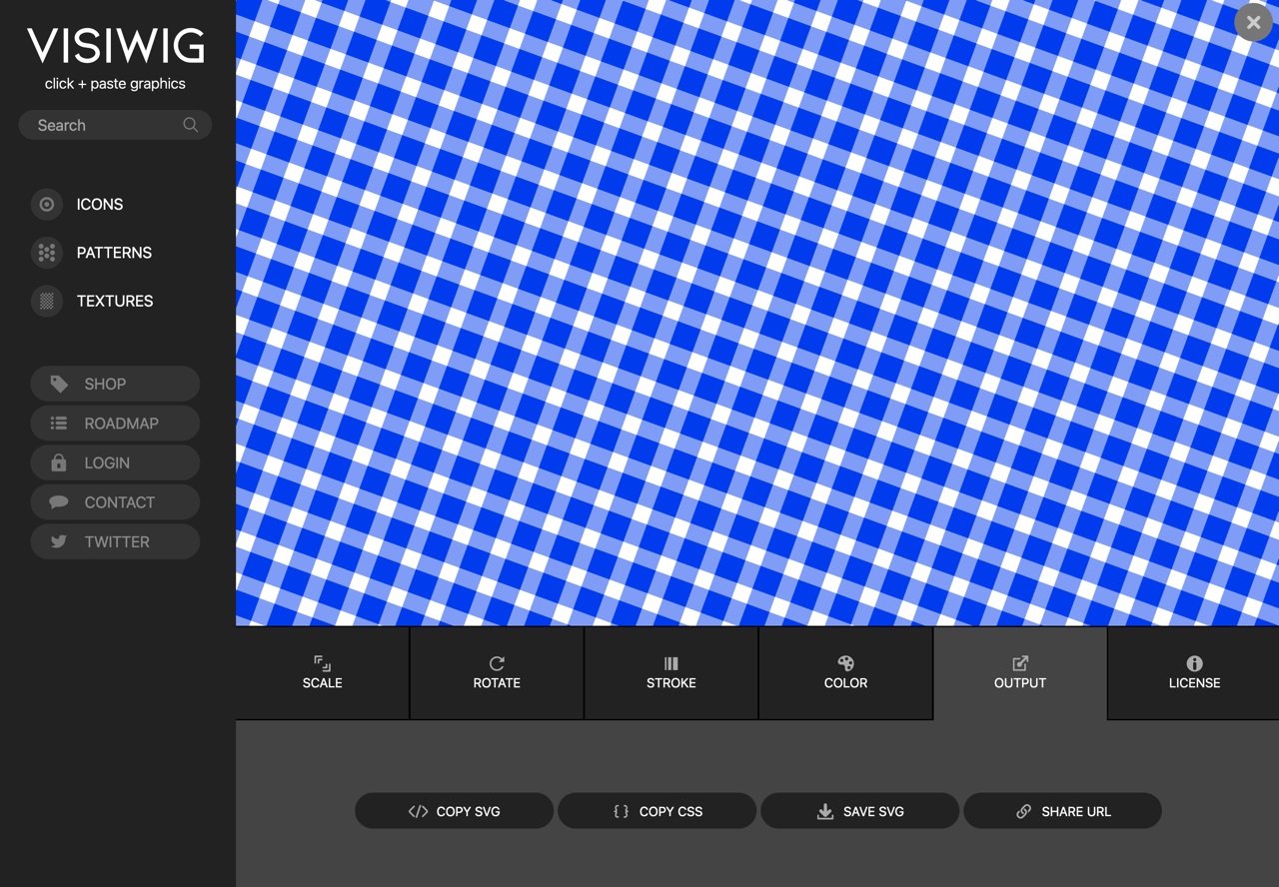Select the Stroke tab
This screenshot has width=1279, height=887.
click(670, 672)
